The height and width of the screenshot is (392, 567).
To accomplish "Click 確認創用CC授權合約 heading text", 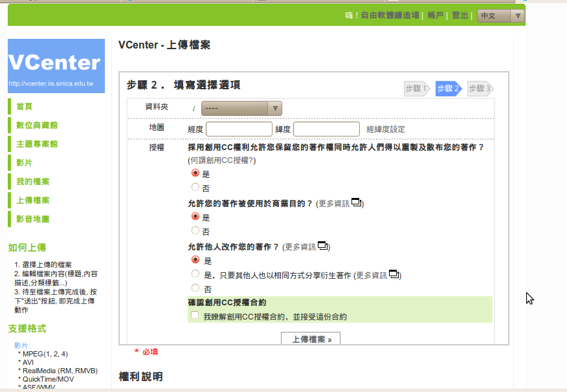I will point(227,302).
